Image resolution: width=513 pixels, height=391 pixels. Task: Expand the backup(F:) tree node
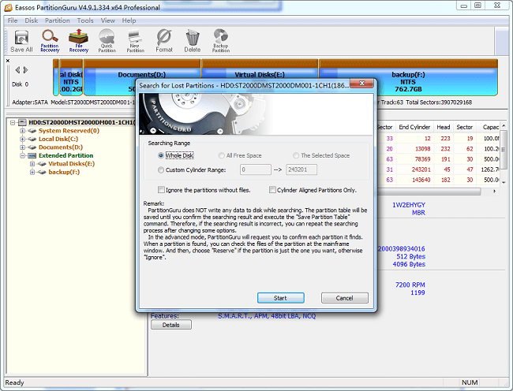click(x=32, y=172)
